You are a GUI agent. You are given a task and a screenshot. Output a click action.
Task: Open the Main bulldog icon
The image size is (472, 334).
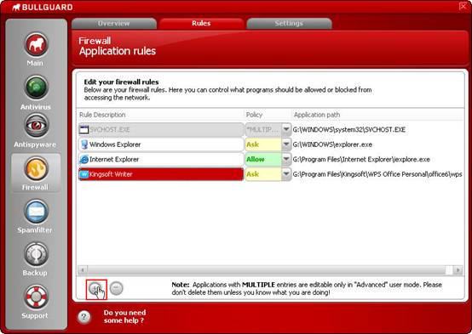coord(36,45)
